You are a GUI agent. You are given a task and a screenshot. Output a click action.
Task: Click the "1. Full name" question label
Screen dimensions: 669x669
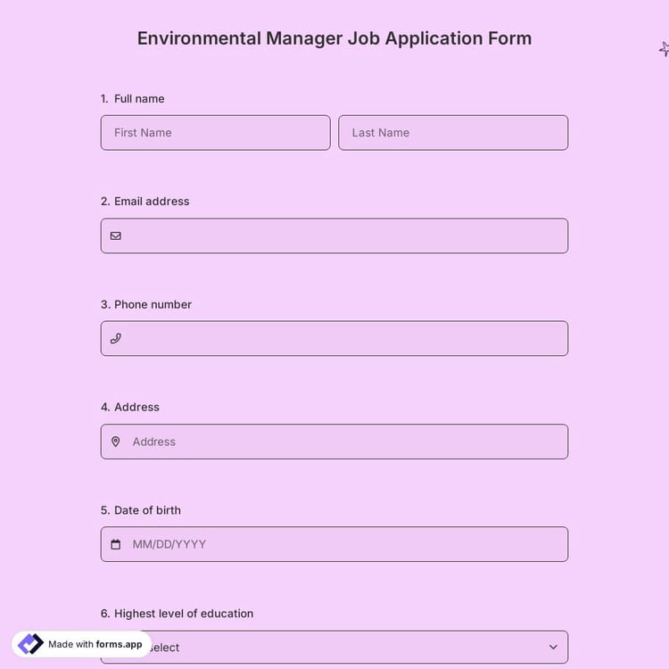tap(133, 99)
